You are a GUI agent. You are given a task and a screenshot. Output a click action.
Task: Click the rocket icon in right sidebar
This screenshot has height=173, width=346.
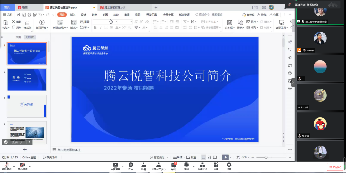290,42
